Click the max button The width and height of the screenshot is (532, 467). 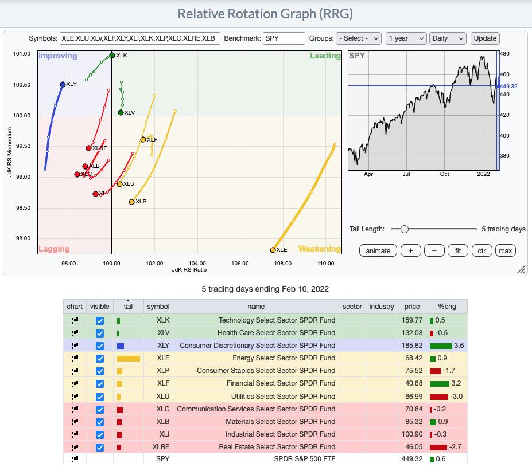(506, 251)
